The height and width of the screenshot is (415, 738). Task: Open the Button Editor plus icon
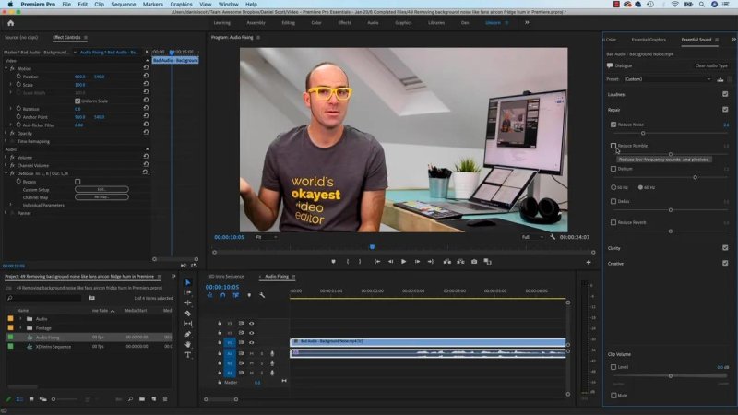point(589,262)
